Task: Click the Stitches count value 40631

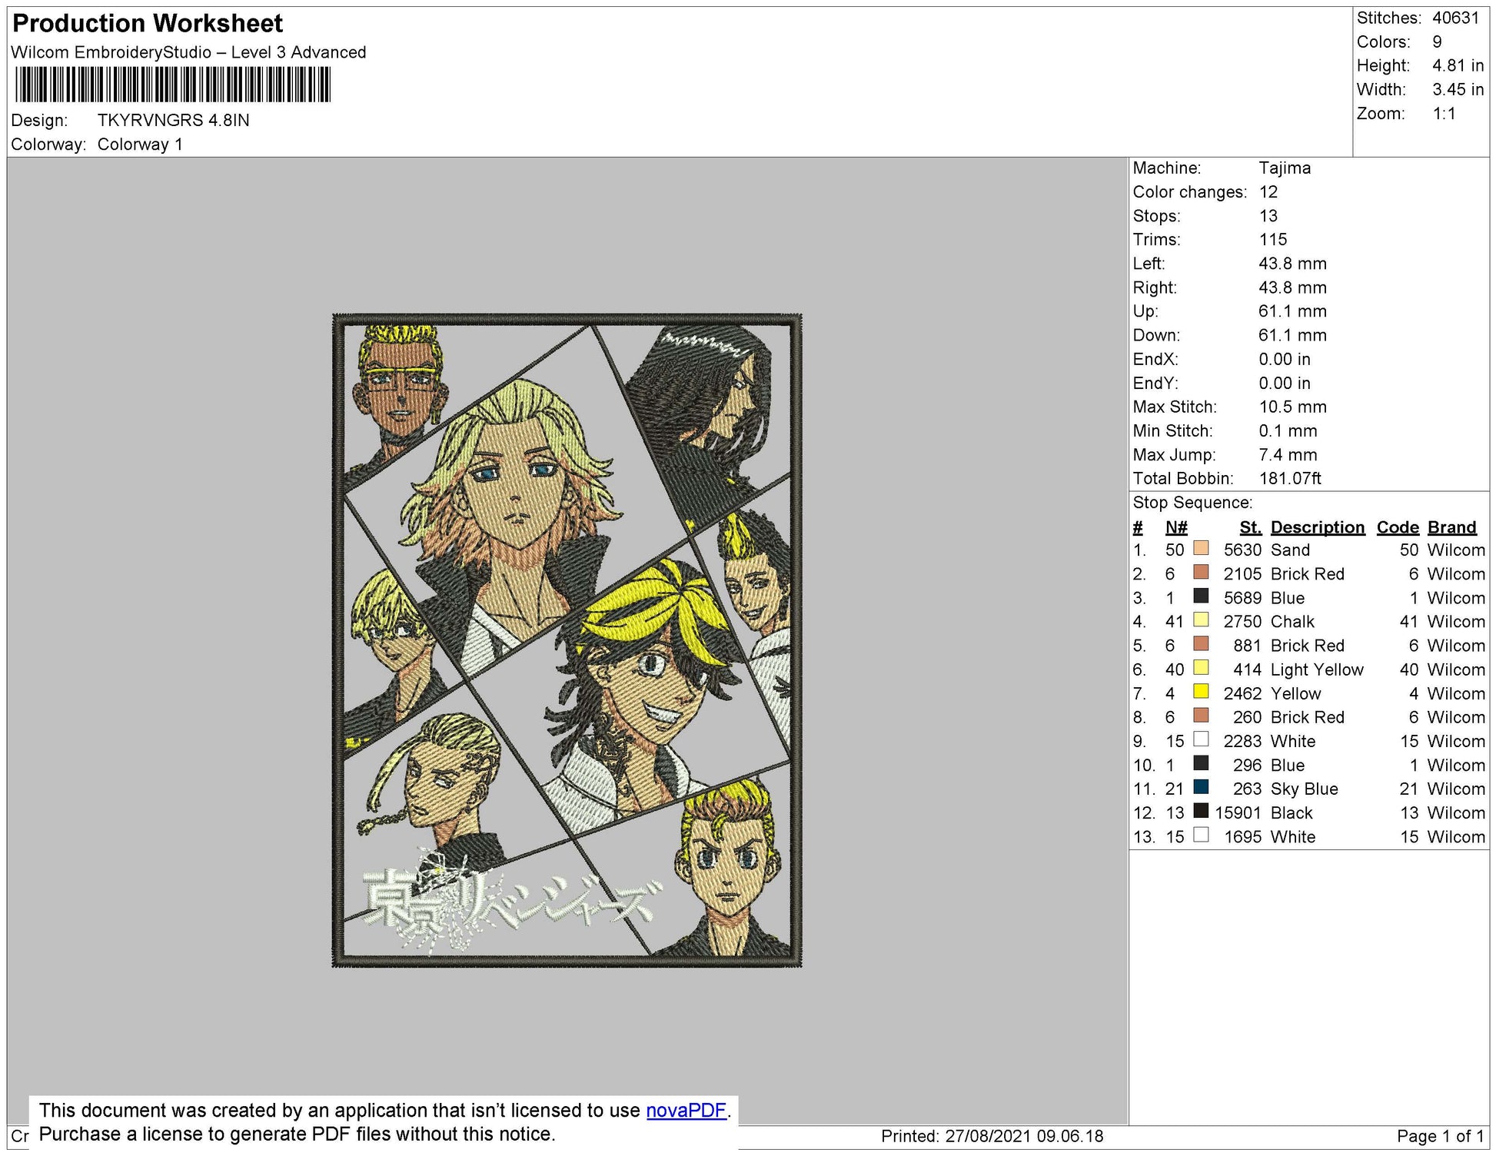Action: (x=1455, y=18)
